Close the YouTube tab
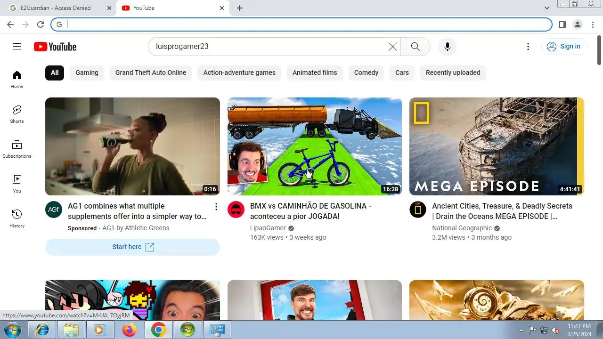The height and width of the screenshot is (339, 603). point(222,8)
